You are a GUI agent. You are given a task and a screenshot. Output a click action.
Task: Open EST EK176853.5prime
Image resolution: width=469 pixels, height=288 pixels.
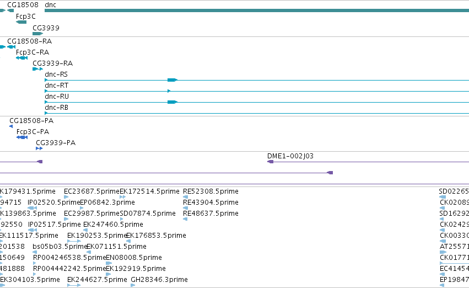tap(156, 236)
